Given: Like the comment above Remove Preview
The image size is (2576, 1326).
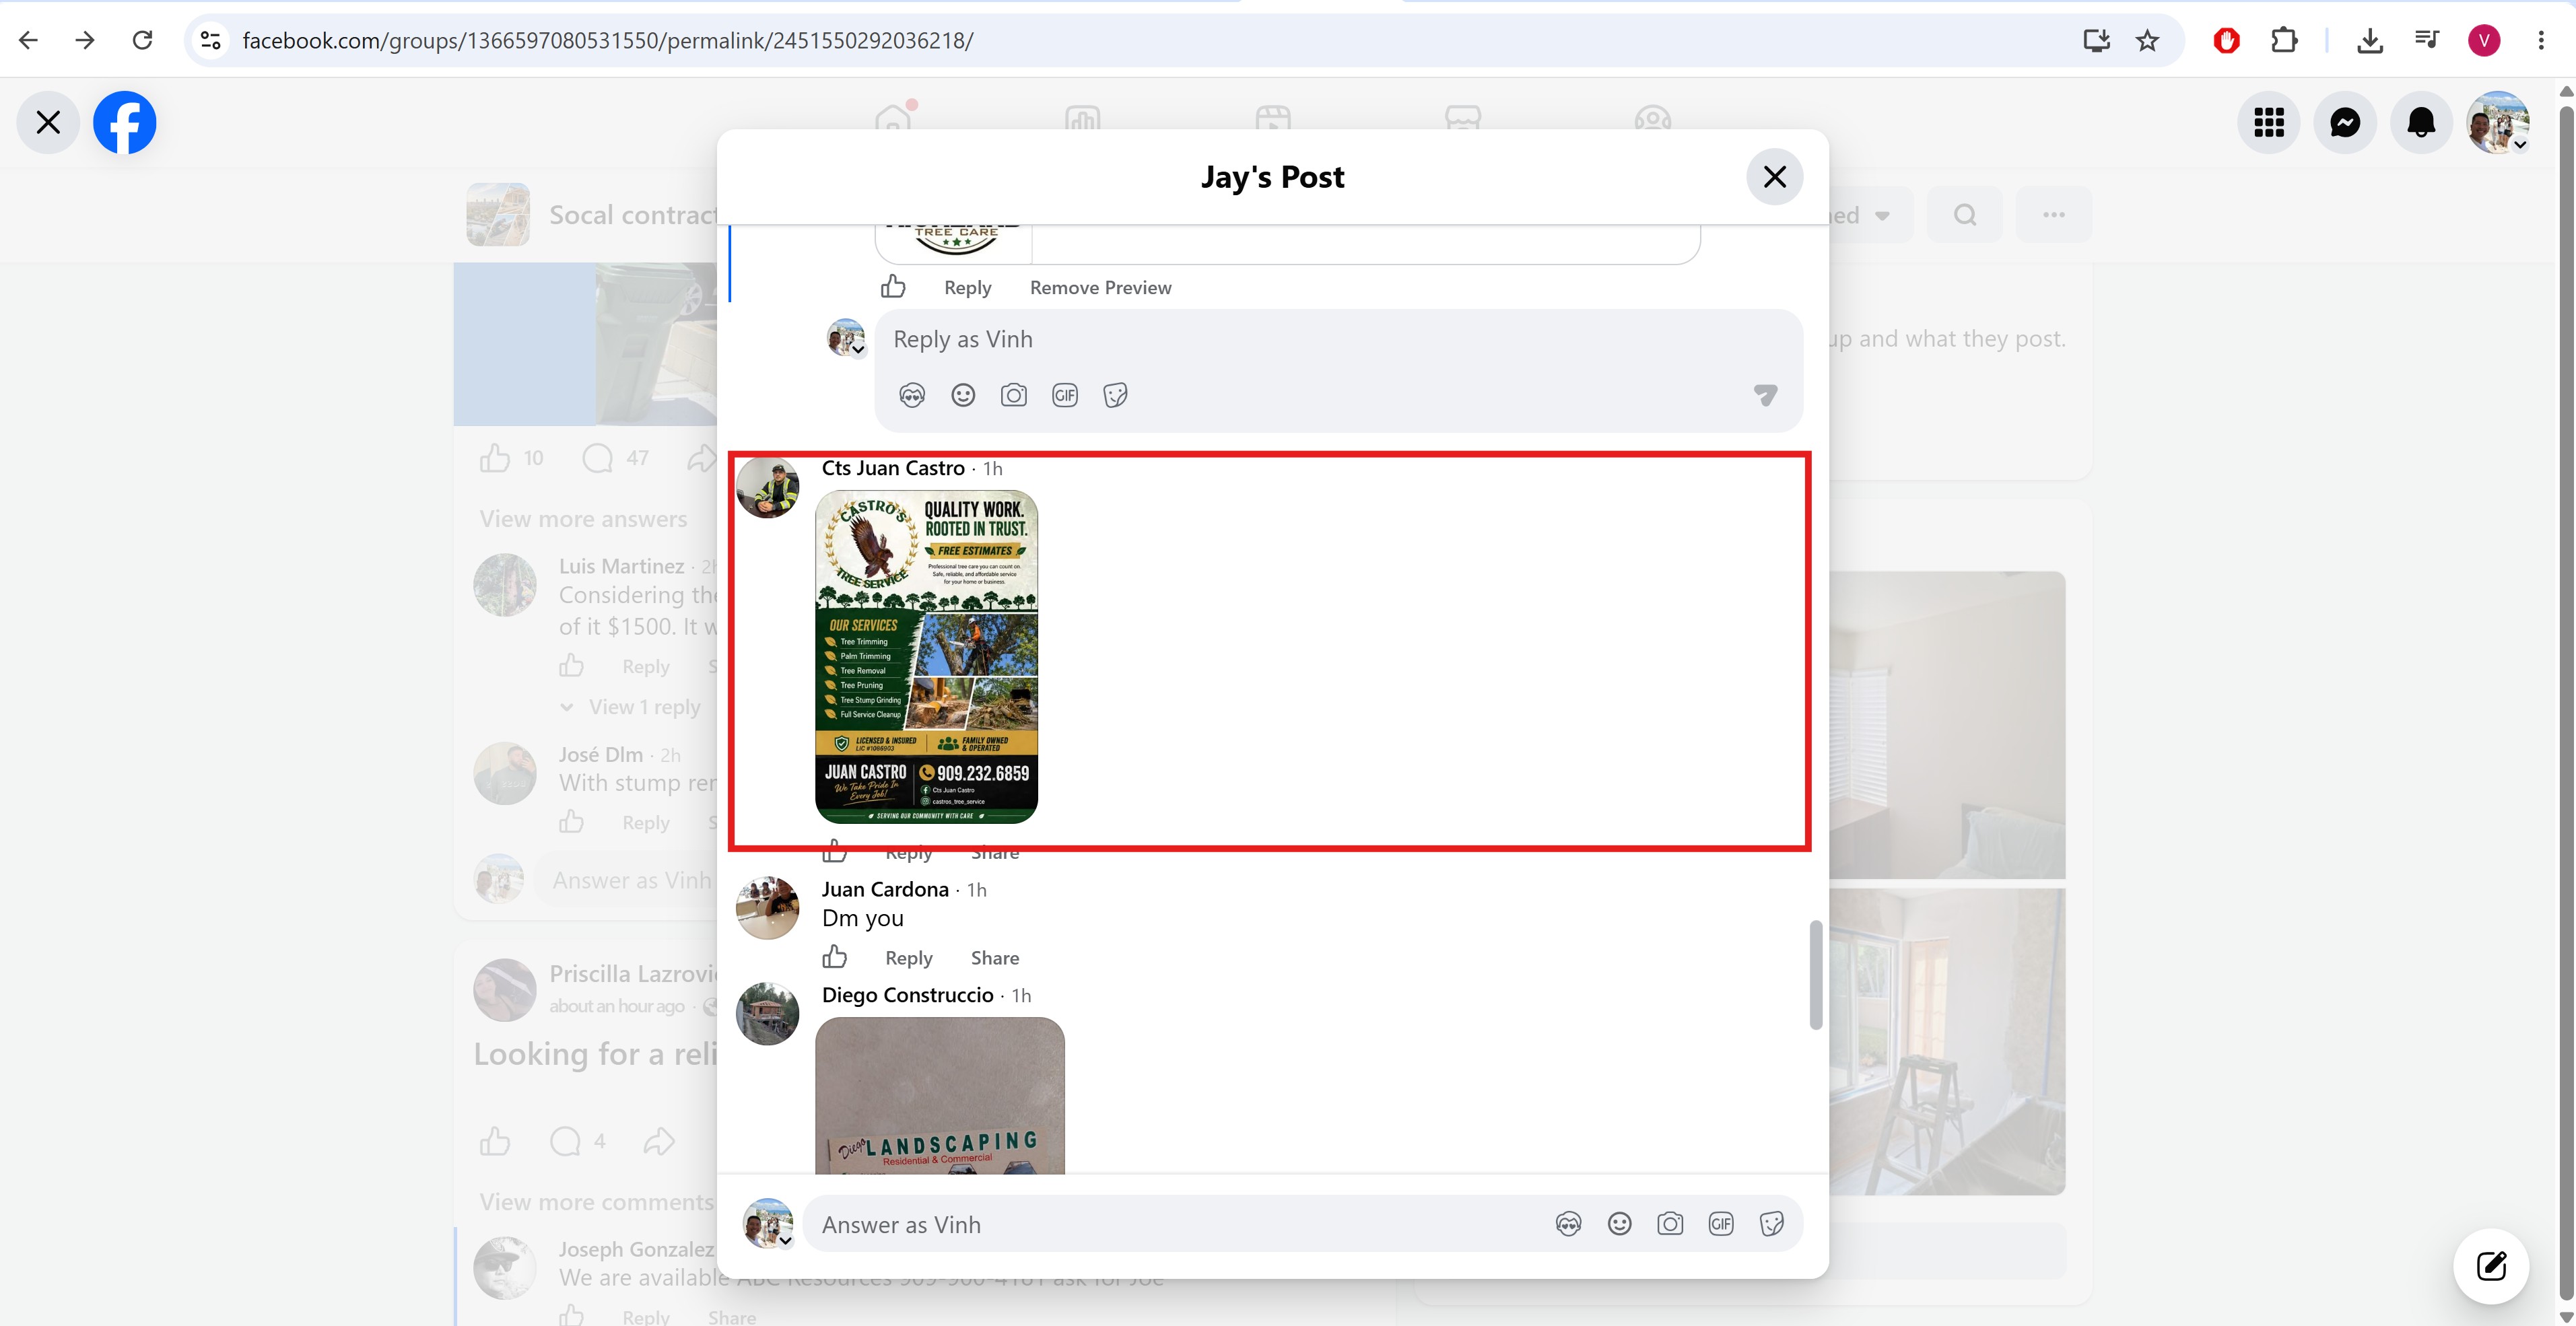Looking at the screenshot, I should (893, 287).
